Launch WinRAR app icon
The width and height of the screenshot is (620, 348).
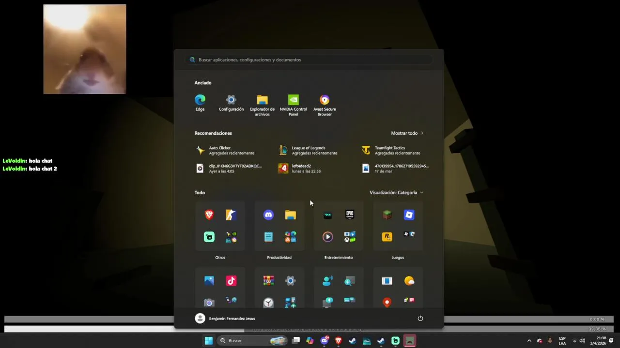(x=268, y=281)
